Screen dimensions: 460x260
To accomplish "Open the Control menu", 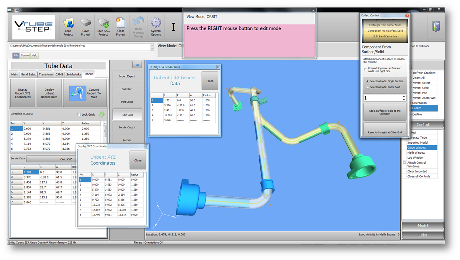I will coord(25,55).
